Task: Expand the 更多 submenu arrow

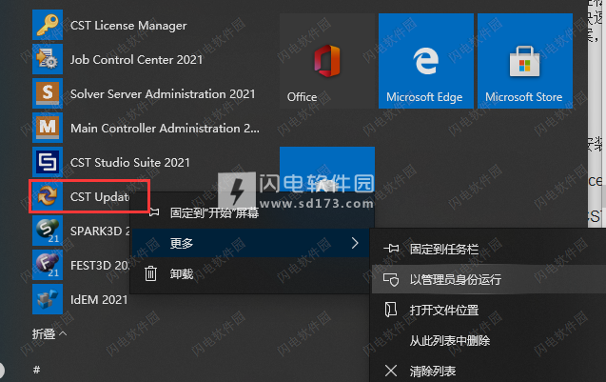Action: (355, 243)
